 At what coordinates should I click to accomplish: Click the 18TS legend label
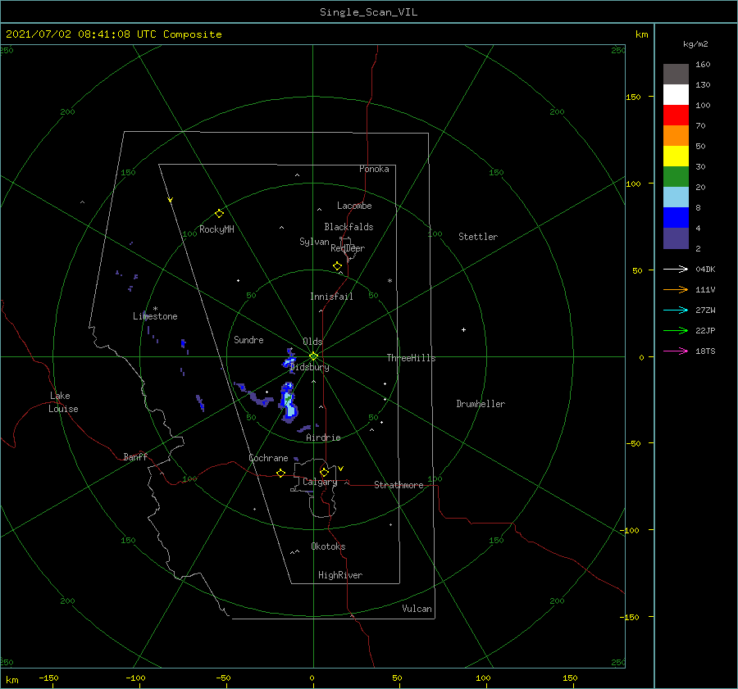pyautogui.click(x=705, y=351)
